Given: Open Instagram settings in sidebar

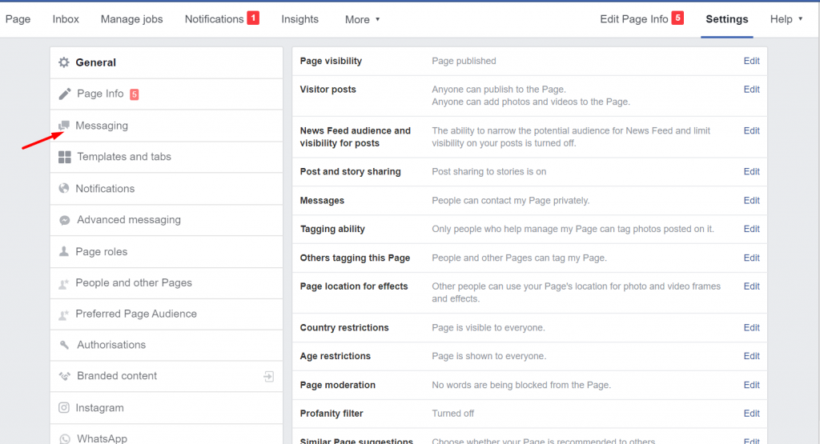Looking at the screenshot, I should click(x=167, y=408).
